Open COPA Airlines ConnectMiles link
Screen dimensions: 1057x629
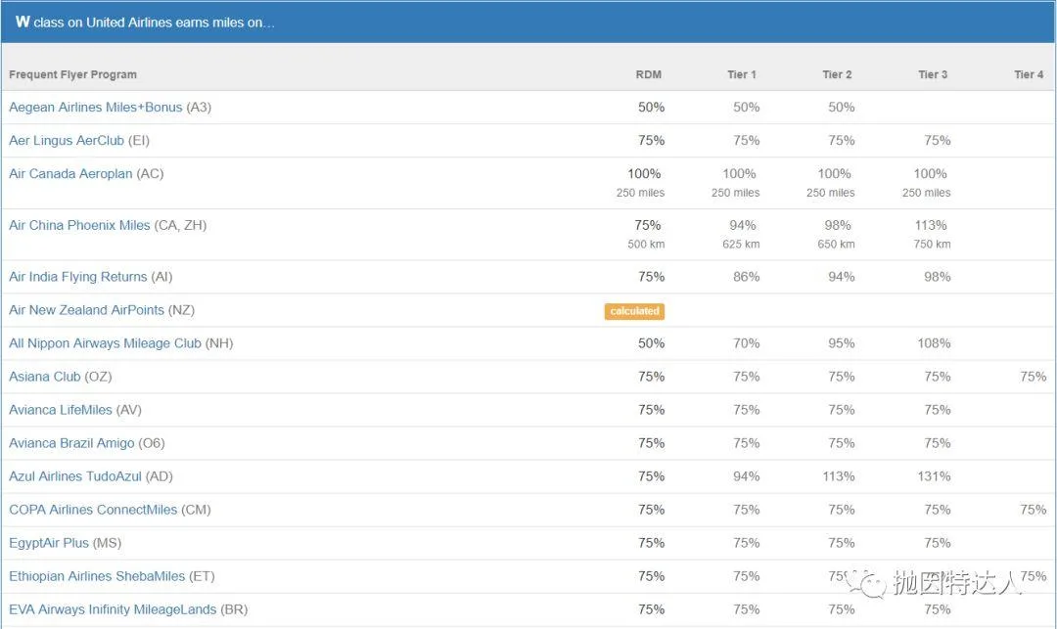coord(93,510)
